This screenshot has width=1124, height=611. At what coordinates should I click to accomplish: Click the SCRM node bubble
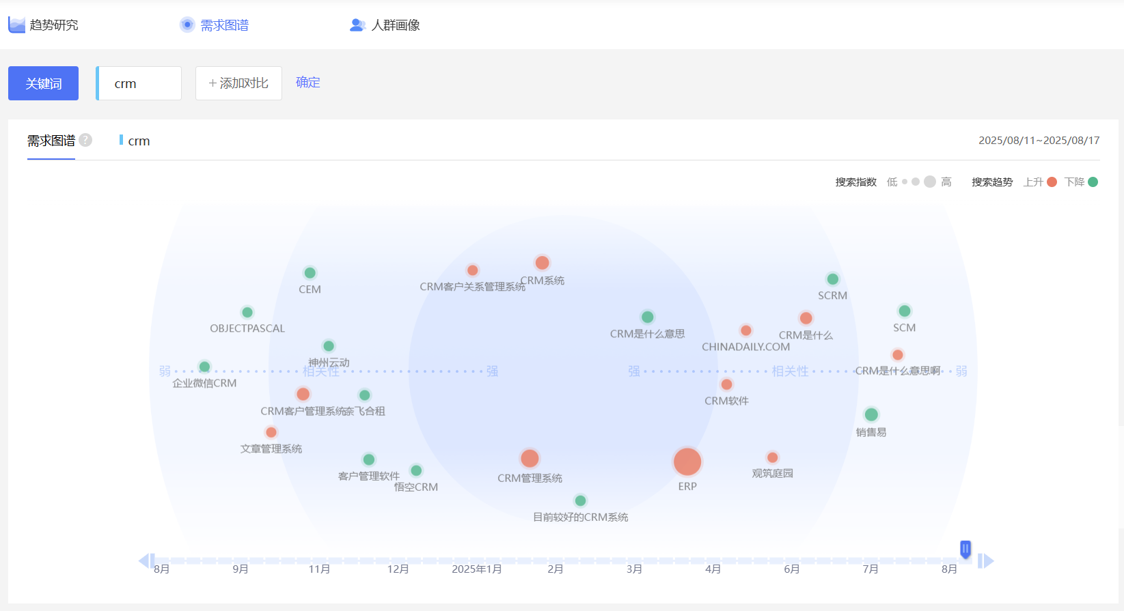click(x=832, y=279)
